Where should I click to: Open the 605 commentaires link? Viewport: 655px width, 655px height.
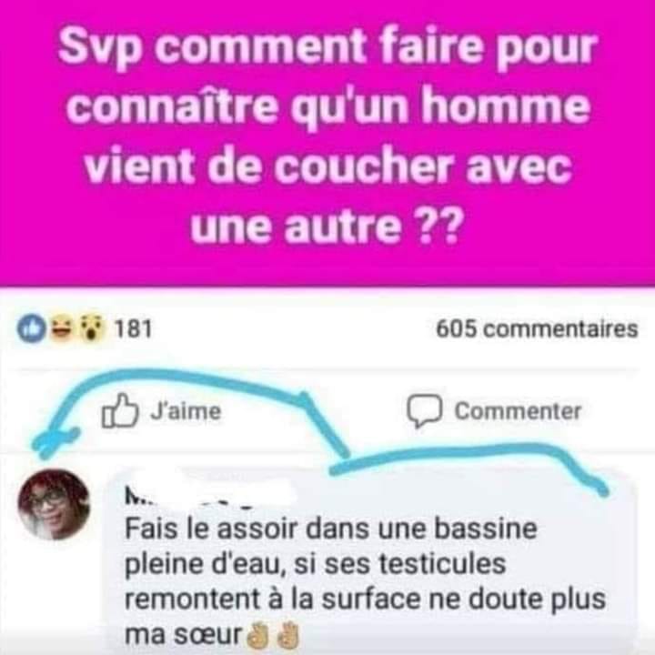(537, 329)
